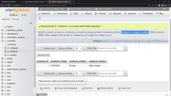This screenshot has width=171, height=96.
Task: Click Editar en línea link
Action: (110, 41)
